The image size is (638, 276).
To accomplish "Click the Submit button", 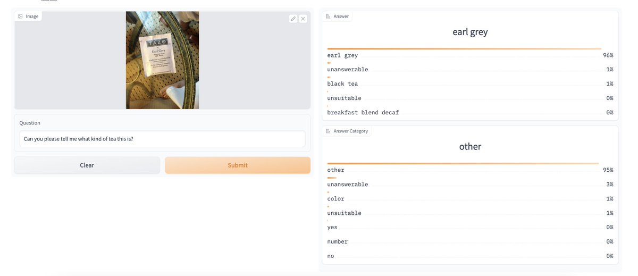I will click(238, 165).
